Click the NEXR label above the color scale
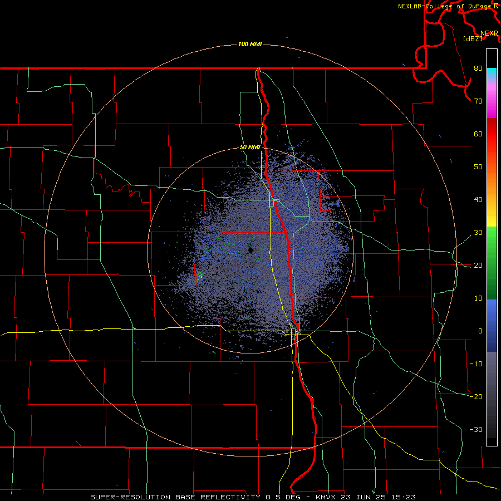 pyautogui.click(x=489, y=33)
